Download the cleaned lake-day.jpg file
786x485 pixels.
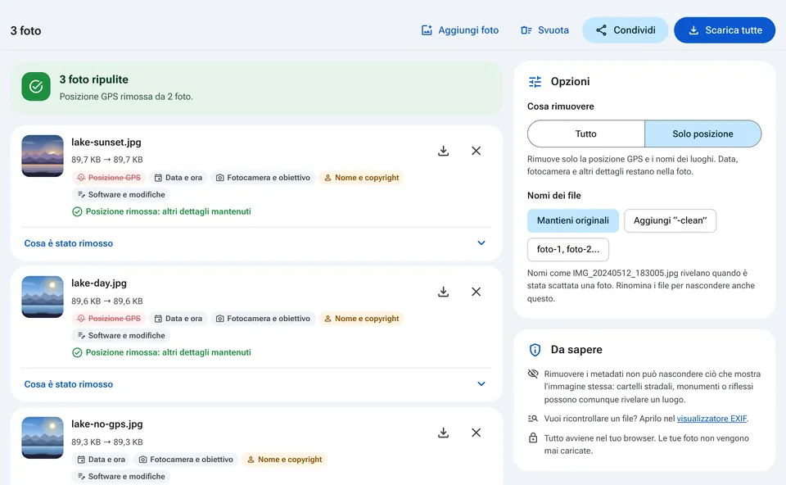[x=443, y=292]
